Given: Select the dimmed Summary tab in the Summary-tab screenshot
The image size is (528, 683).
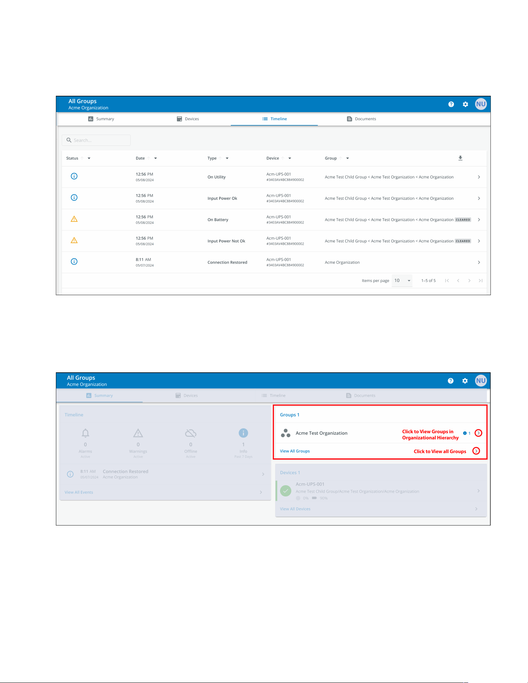Looking at the screenshot, I should point(100,396).
